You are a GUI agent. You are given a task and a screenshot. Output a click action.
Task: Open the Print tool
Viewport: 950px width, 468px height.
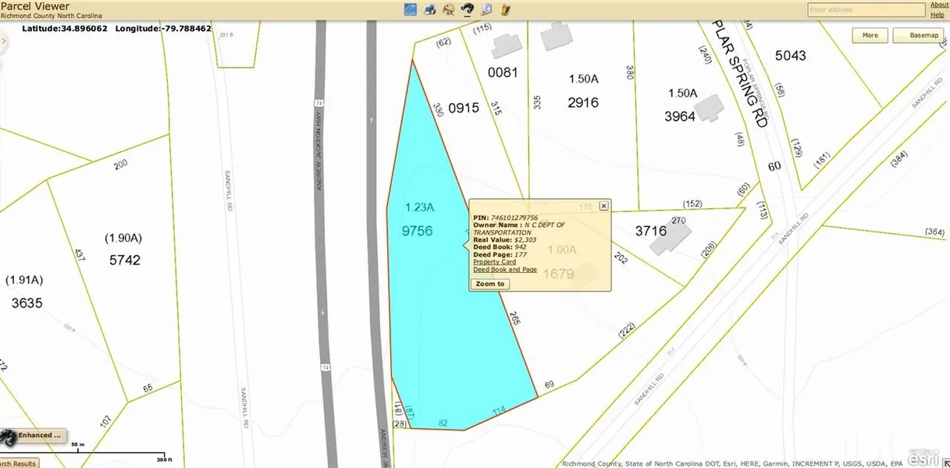coord(429,9)
